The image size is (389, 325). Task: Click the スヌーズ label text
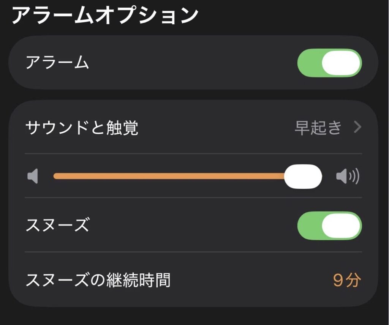coord(57,226)
